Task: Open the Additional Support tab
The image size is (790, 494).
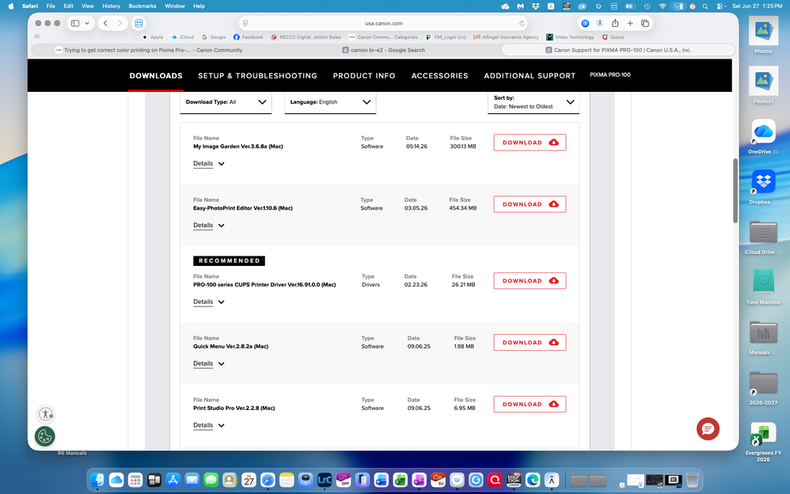Action: pyautogui.click(x=530, y=76)
